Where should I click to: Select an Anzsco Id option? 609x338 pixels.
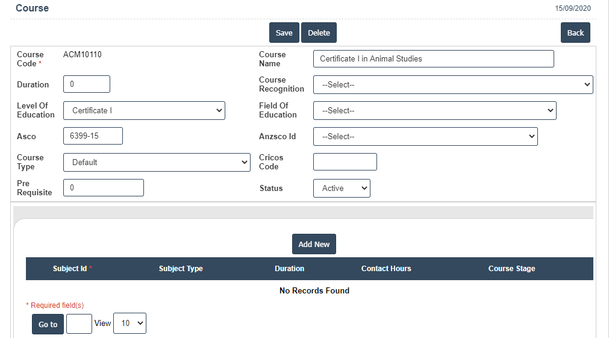tap(425, 137)
